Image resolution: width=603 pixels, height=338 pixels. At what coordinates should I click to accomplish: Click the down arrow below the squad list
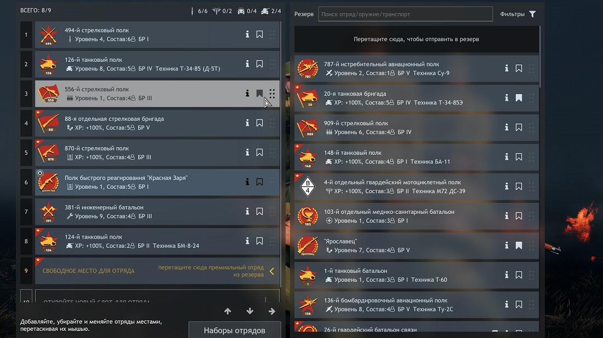coord(250,311)
